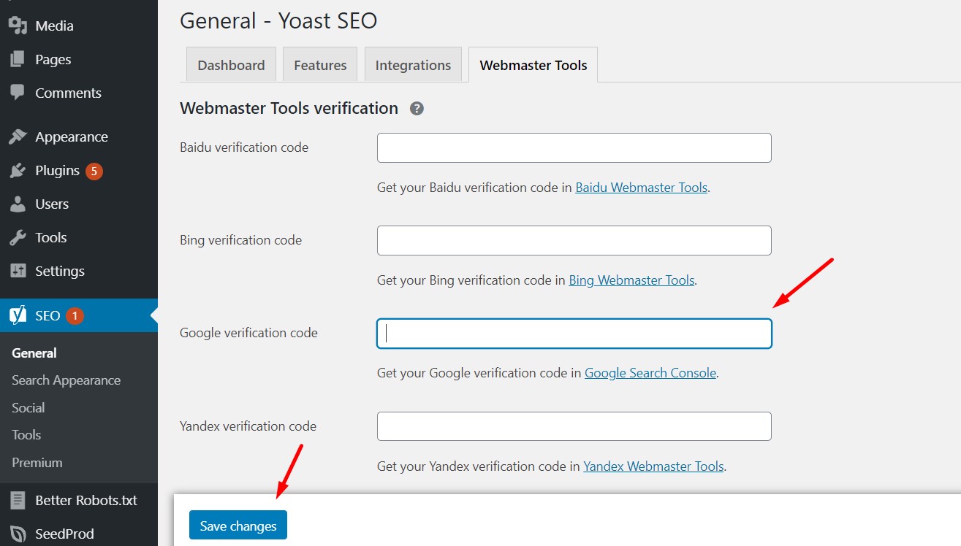Click the Tools wrench icon
Image resolution: width=961 pixels, height=546 pixels.
[18, 237]
